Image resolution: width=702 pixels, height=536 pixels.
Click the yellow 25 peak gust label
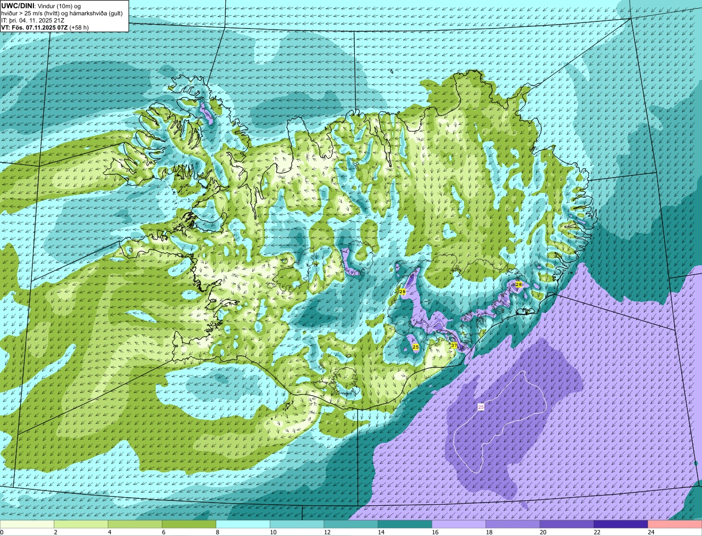(x=416, y=347)
